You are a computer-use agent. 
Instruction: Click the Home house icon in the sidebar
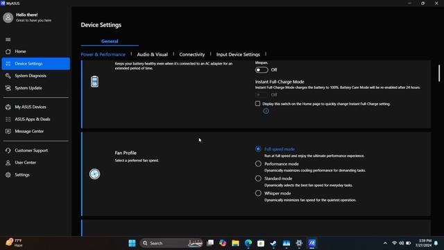click(8, 51)
